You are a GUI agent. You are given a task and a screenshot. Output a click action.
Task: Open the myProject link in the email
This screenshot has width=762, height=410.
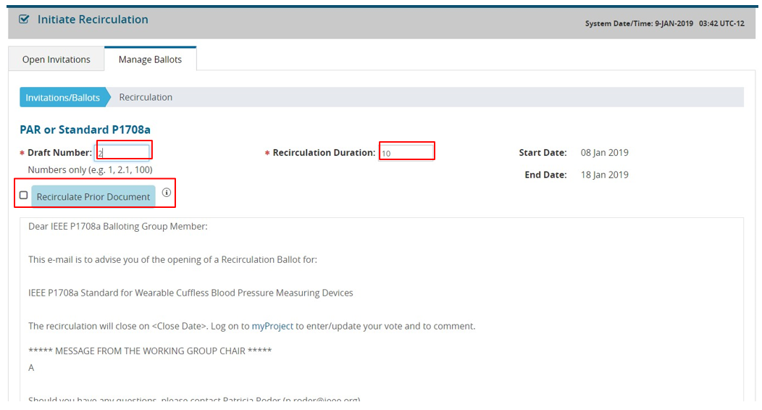pyautogui.click(x=272, y=326)
